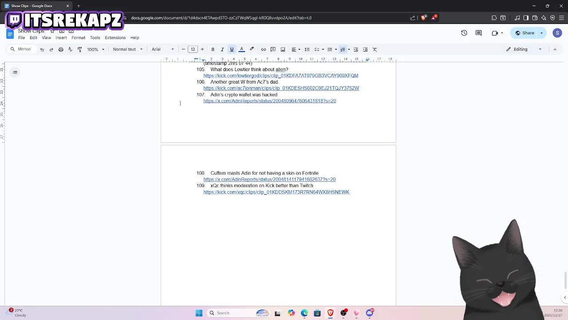Image resolution: width=568 pixels, height=320 pixels.
Task: Open Arial font dropdown
Action: coord(163,49)
